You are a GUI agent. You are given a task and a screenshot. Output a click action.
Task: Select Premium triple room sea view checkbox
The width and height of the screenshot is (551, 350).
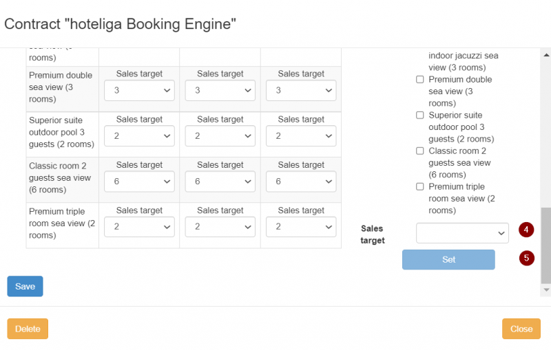pos(420,187)
